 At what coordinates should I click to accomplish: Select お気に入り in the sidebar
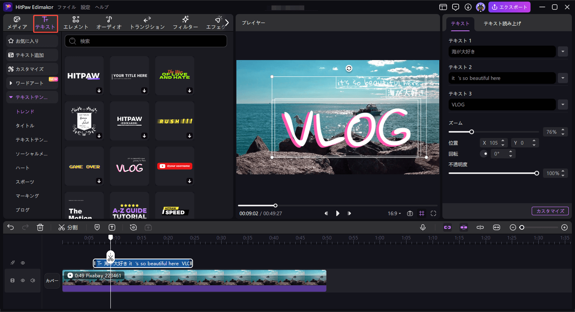pyautogui.click(x=32, y=41)
